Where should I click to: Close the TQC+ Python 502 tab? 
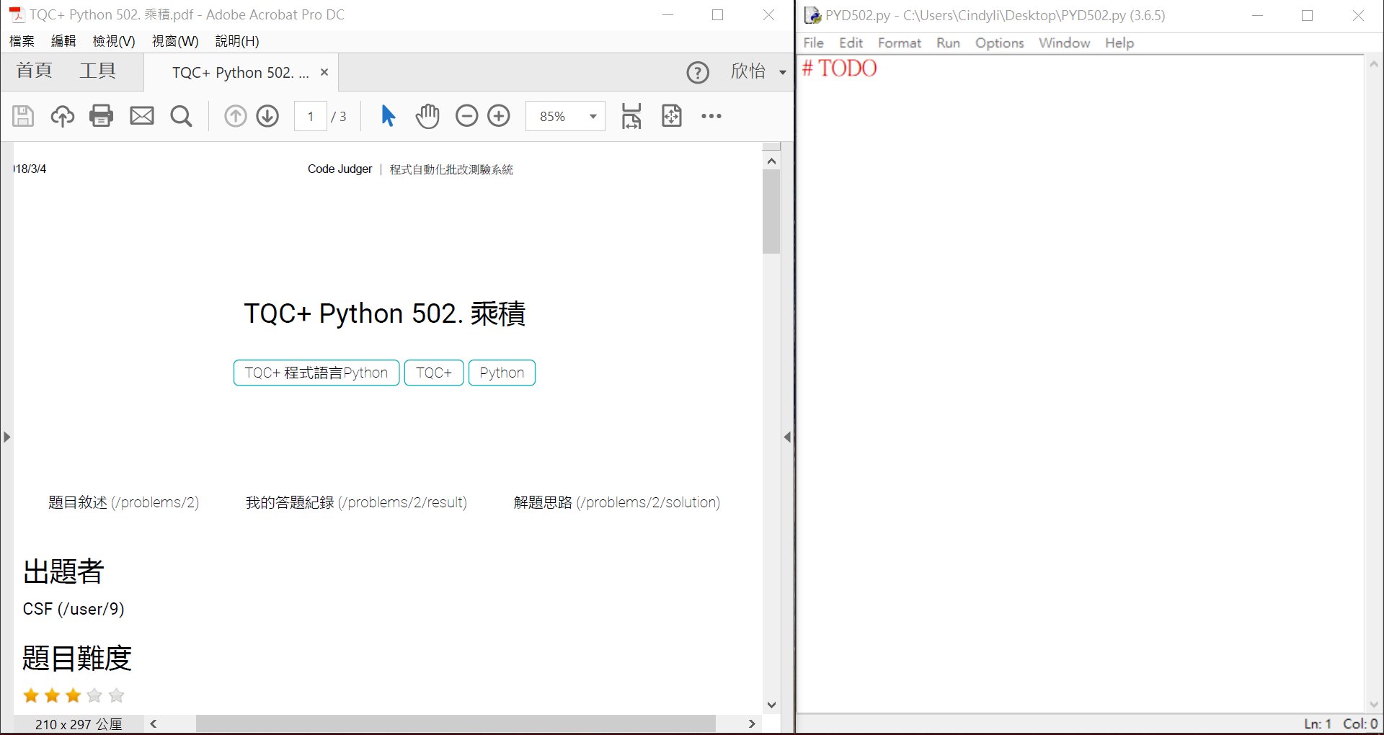[x=324, y=72]
